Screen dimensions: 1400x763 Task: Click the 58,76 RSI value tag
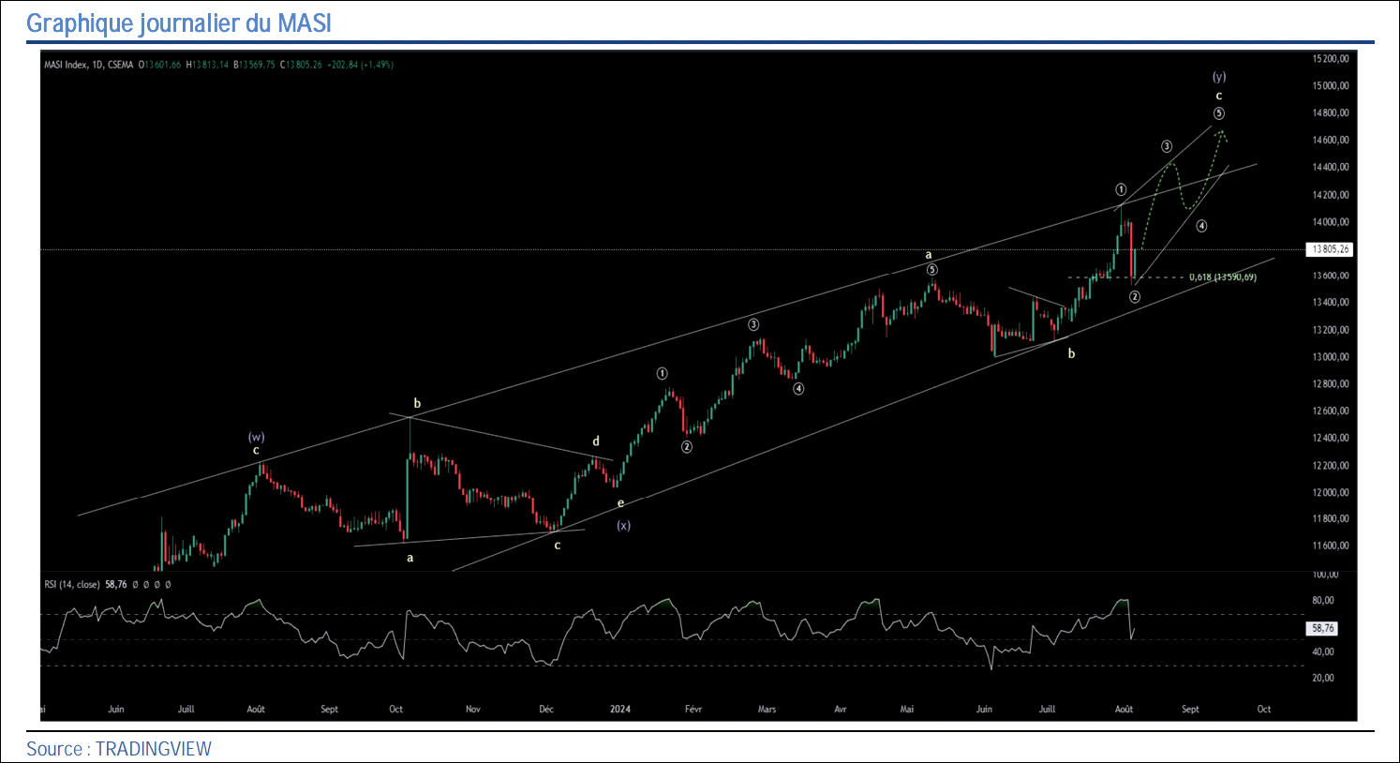tap(1323, 628)
